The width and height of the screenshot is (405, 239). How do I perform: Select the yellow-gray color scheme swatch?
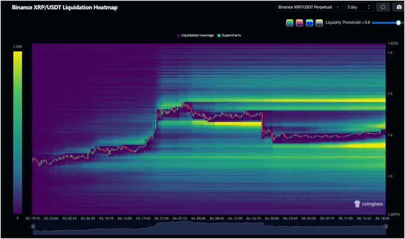click(x=319, y=23)
